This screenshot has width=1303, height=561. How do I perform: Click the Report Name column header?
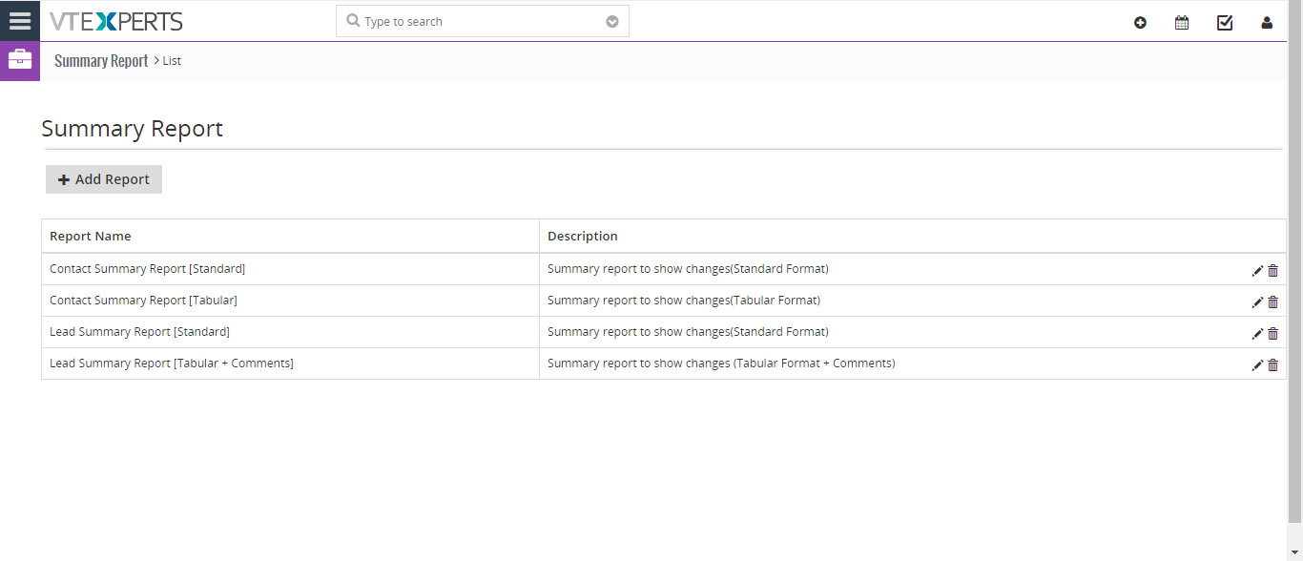91,236
